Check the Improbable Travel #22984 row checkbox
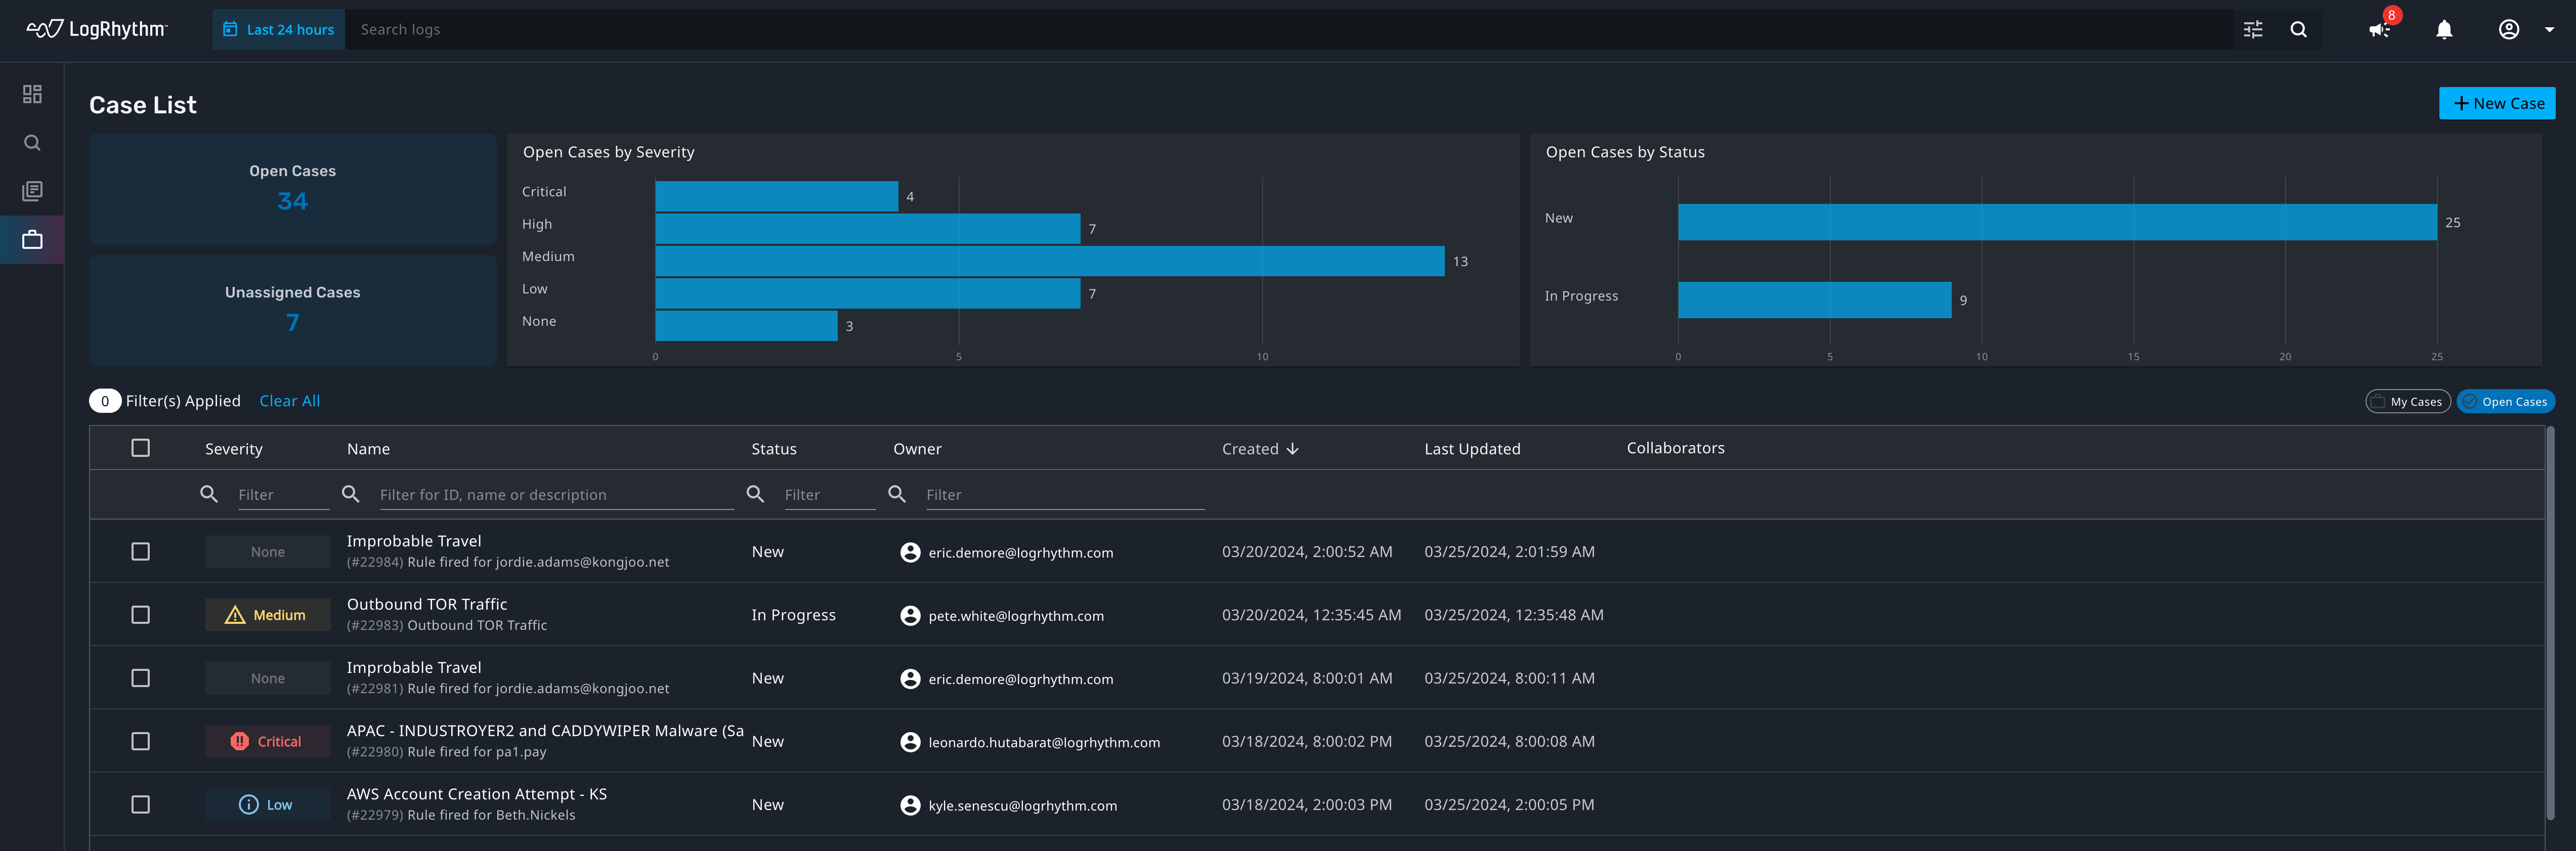This screenshot has height=851, width=2576. (141, 552)
